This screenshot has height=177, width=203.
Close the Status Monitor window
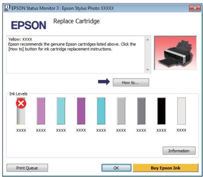195,8
